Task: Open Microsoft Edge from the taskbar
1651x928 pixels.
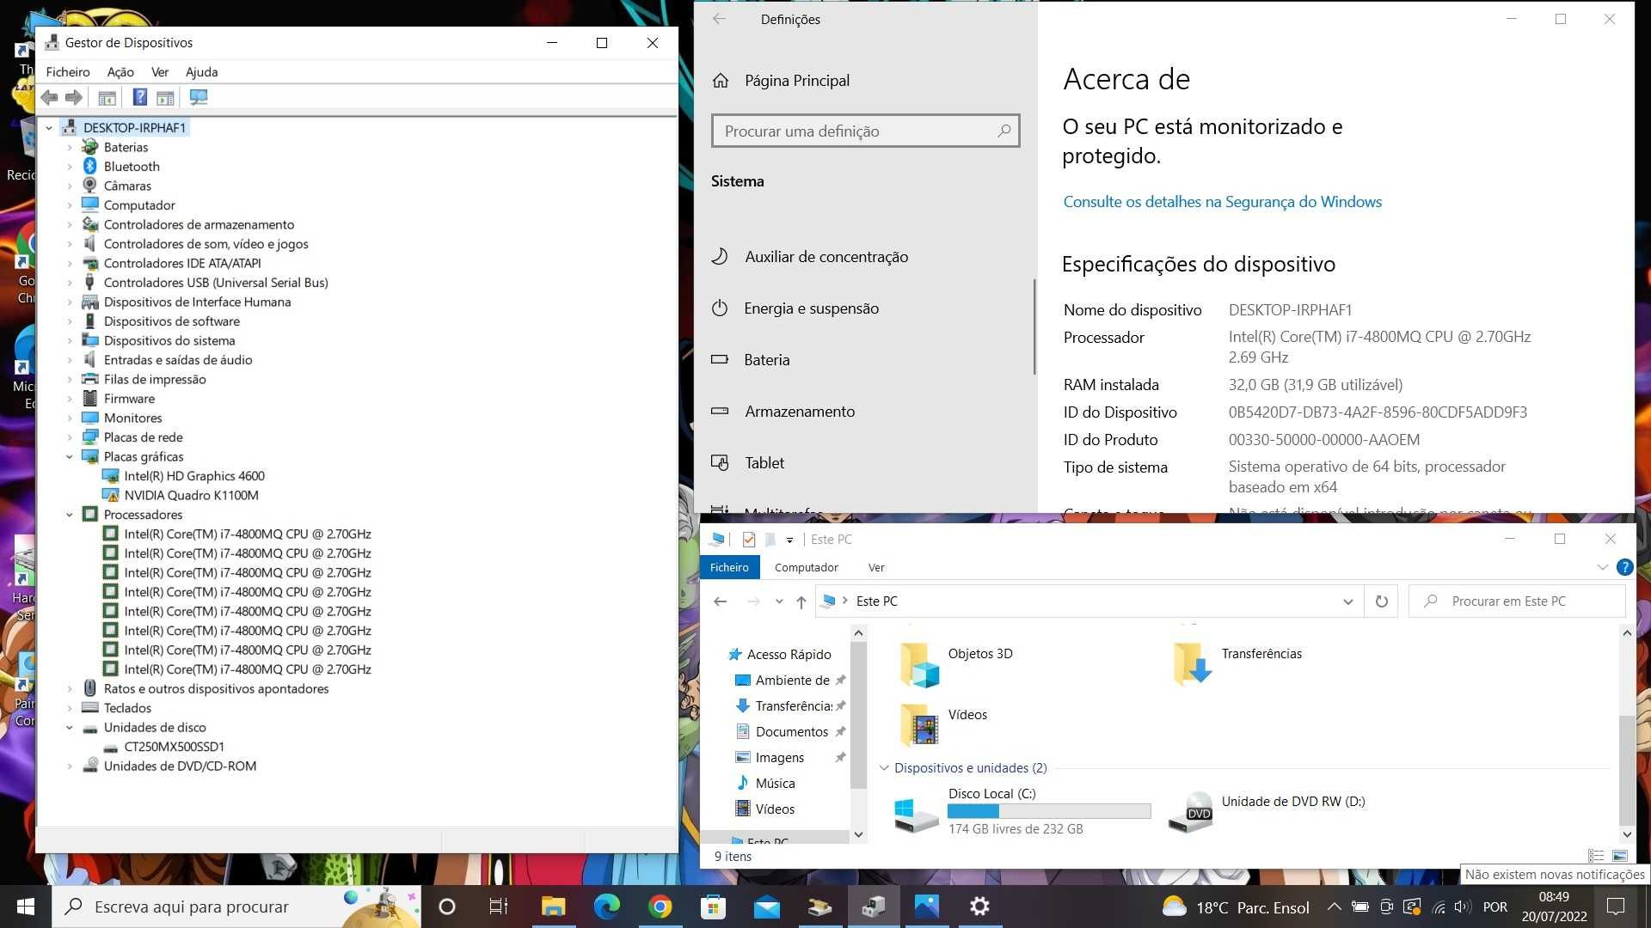Action: tap(606, 907)
